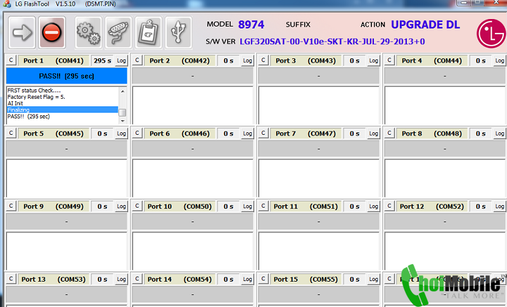Click the Port 6 status bar
This screenshot has width=507, height=307.
[x=193, y=149]
